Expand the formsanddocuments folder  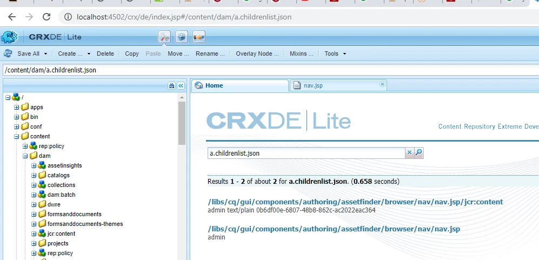[34, 214]
